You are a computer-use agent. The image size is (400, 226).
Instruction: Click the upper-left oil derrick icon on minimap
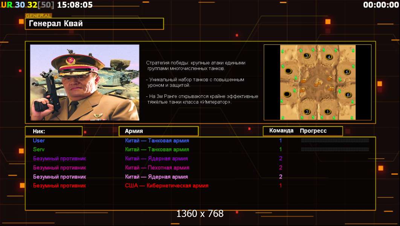tap(303, 81)
